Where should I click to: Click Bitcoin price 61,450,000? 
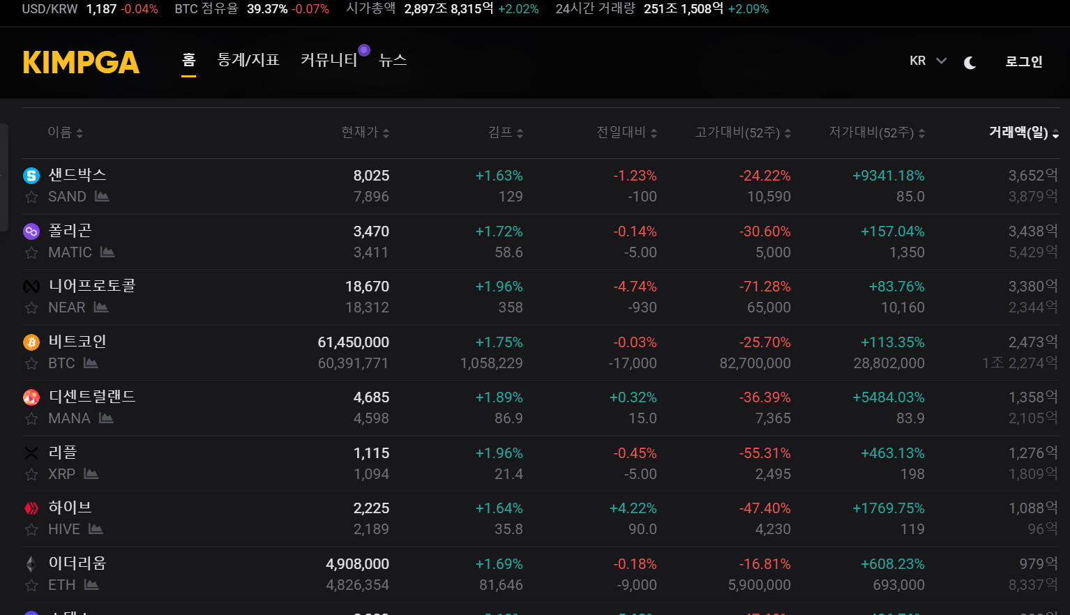pos(354,342)
